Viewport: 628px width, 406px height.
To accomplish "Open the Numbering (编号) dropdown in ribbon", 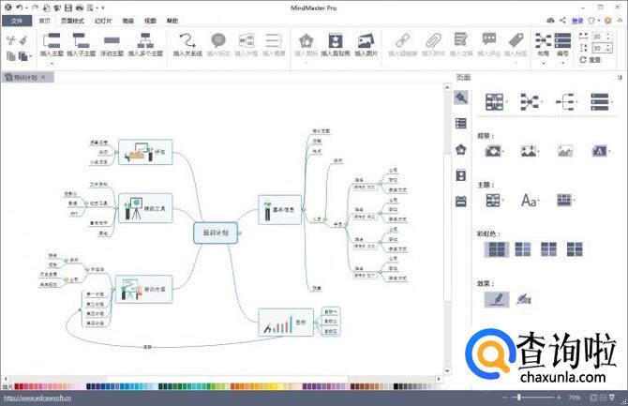I will pyautogui.click(x=562, y=48).
